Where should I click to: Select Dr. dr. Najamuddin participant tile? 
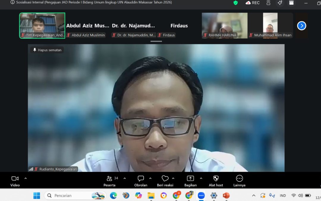[x=133, y=25]
